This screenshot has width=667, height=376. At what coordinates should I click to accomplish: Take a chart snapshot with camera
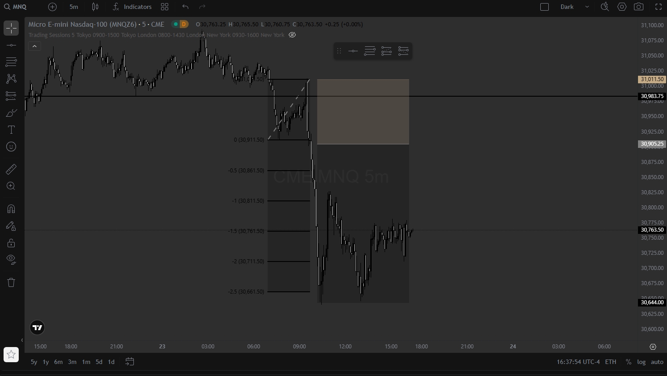639,7
